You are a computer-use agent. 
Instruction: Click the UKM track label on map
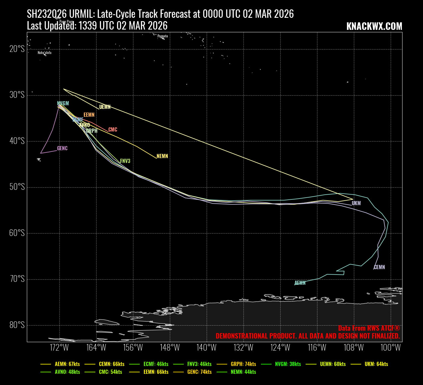tap(356, 203)
